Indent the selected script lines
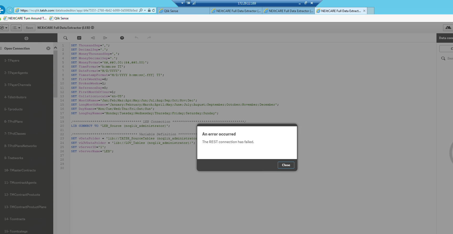 (93, 38)
